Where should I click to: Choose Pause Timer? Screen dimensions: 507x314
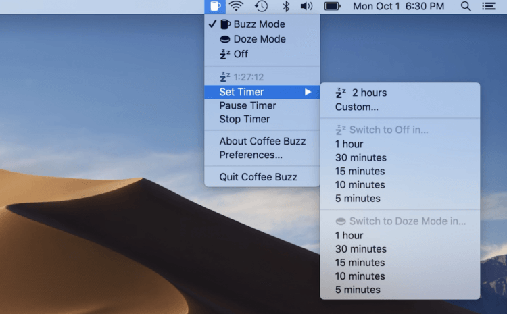[x=262, y=105]
